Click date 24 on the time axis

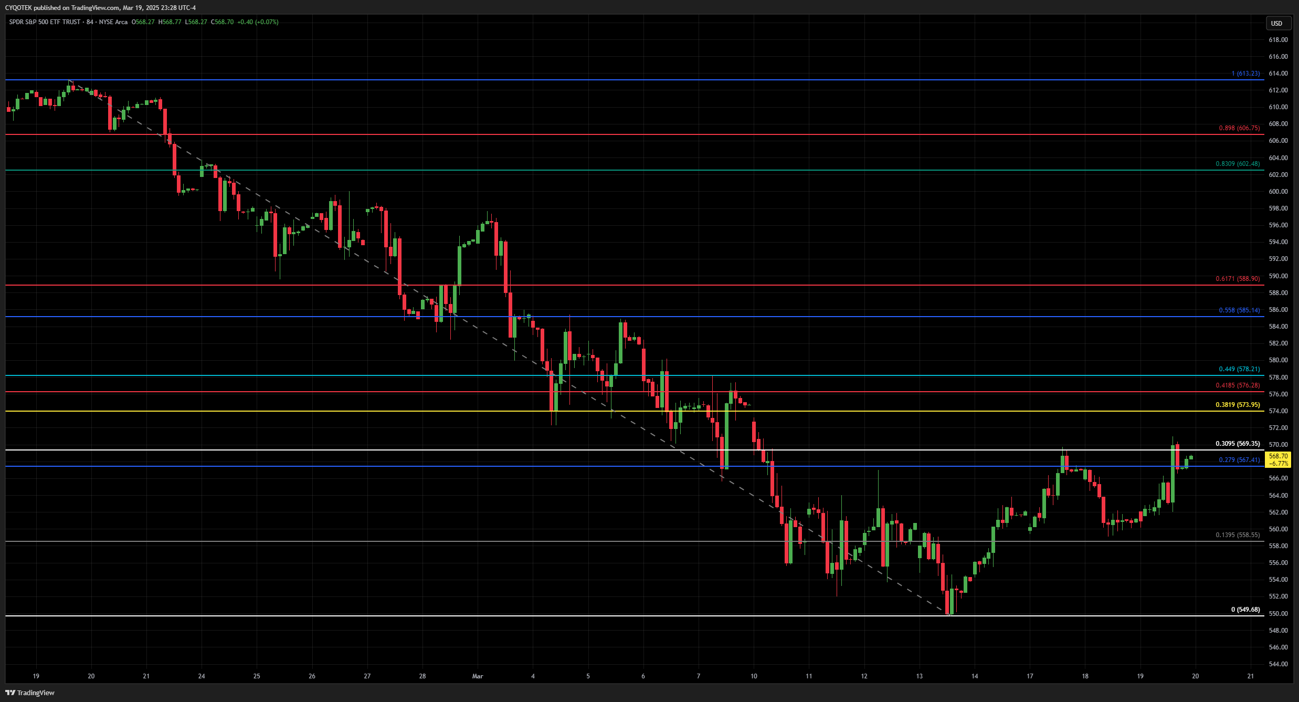(202, 676)
